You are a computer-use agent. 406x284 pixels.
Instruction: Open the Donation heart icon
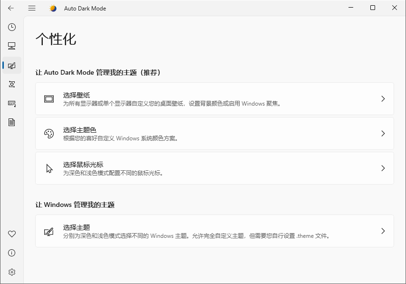(12, 234)
